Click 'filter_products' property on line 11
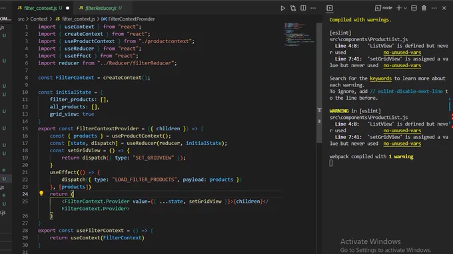 pos(72,100)
